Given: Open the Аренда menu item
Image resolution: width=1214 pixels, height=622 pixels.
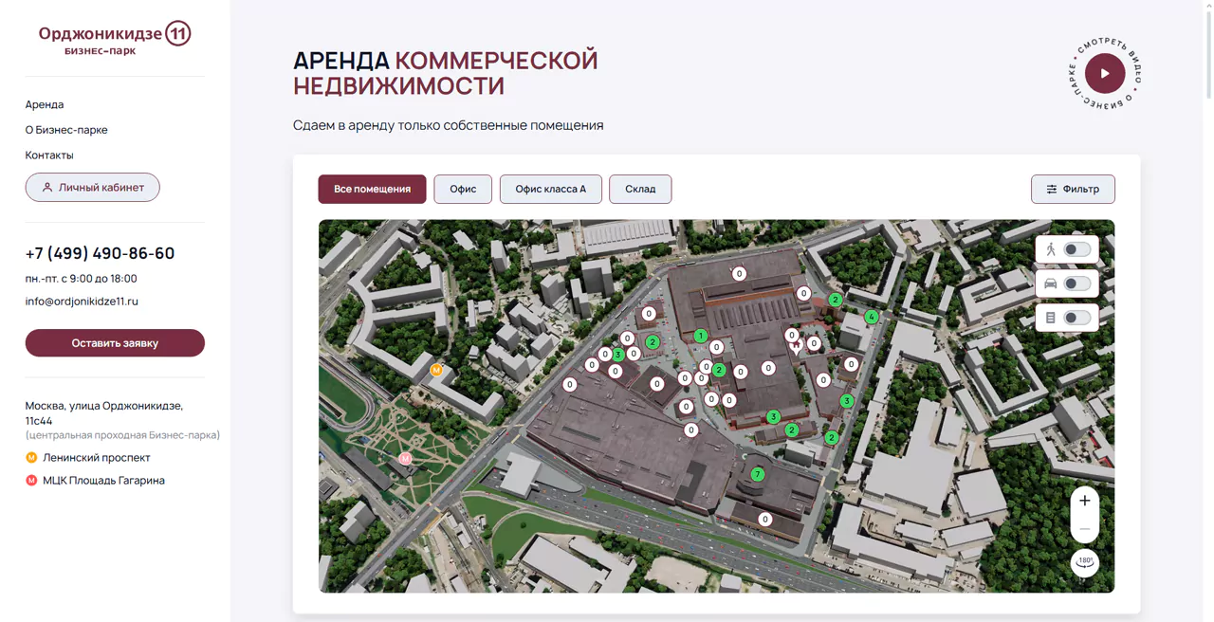Looking at the screenshot, I should coord(45,104).
